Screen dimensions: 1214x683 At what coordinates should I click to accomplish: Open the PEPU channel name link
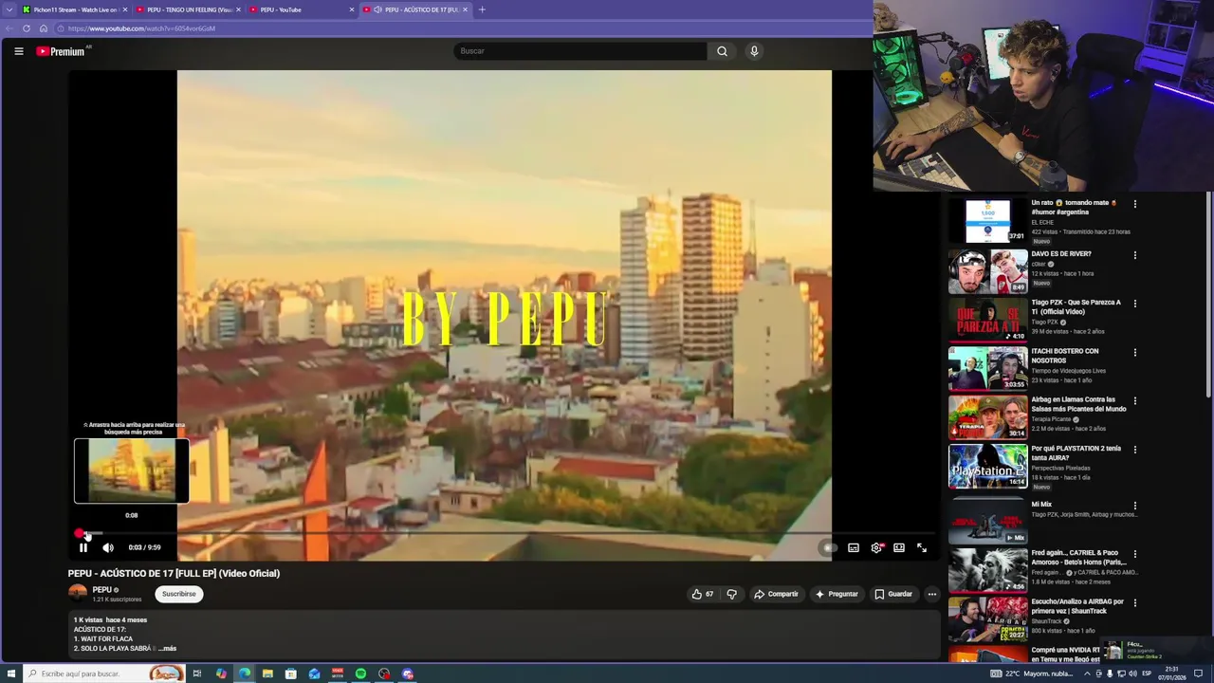tap(101, 590)
